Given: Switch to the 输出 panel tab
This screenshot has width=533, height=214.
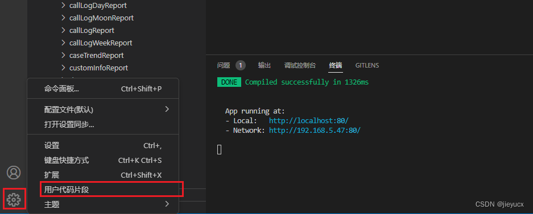Looking at the screenshot, I should point(264,65).
